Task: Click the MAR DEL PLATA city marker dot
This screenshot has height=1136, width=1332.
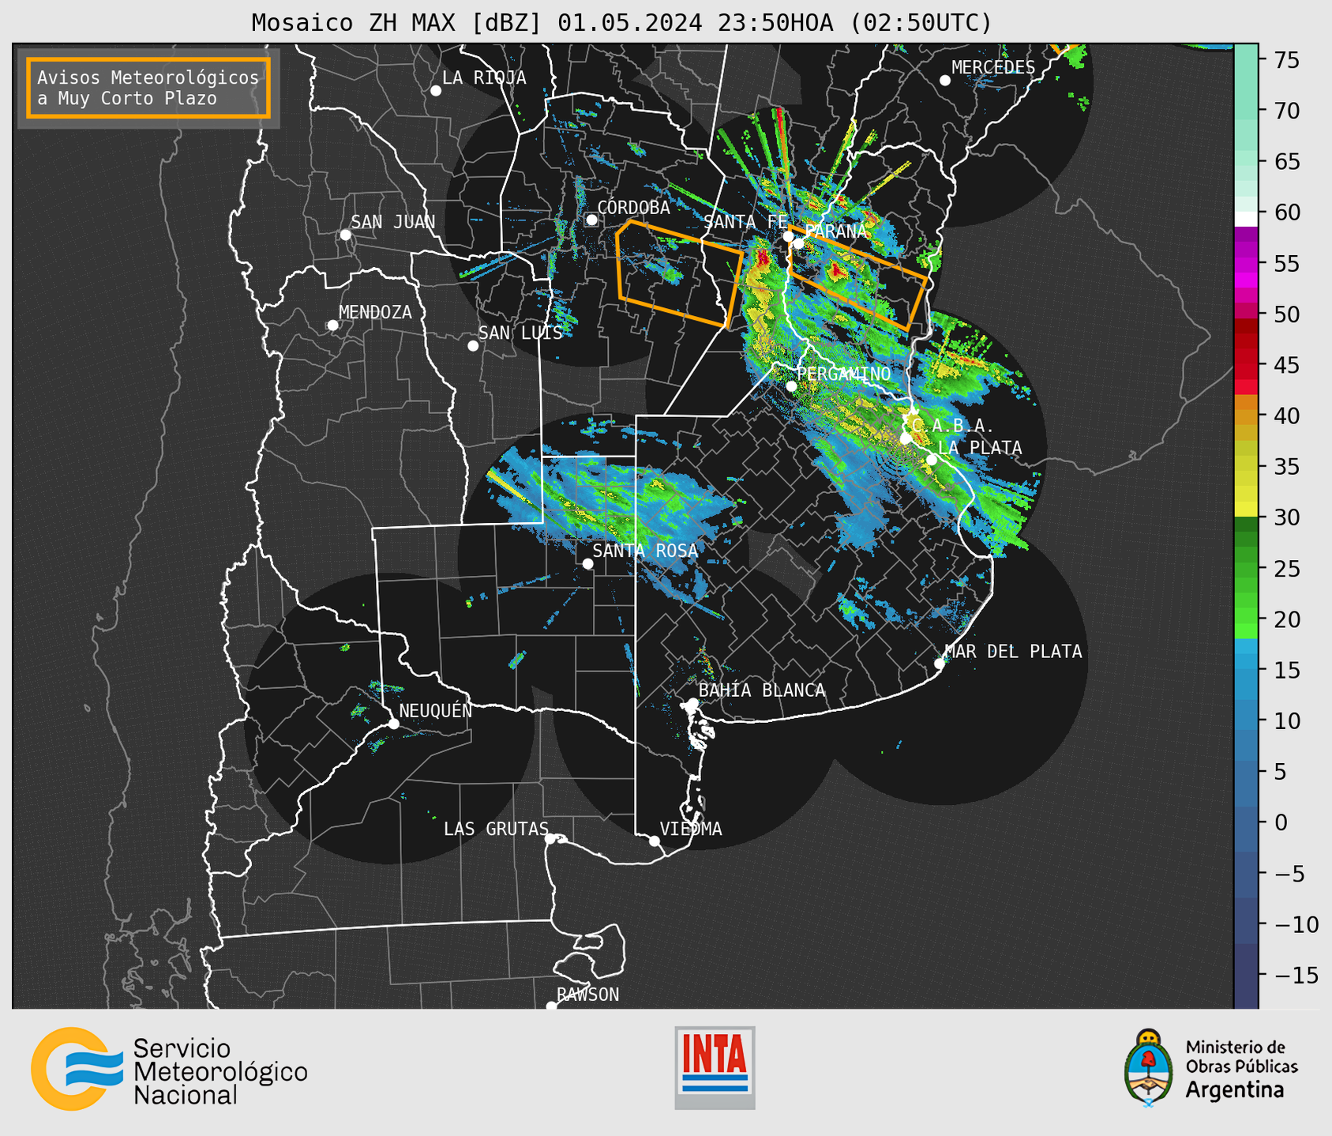Action: point(939,664)
